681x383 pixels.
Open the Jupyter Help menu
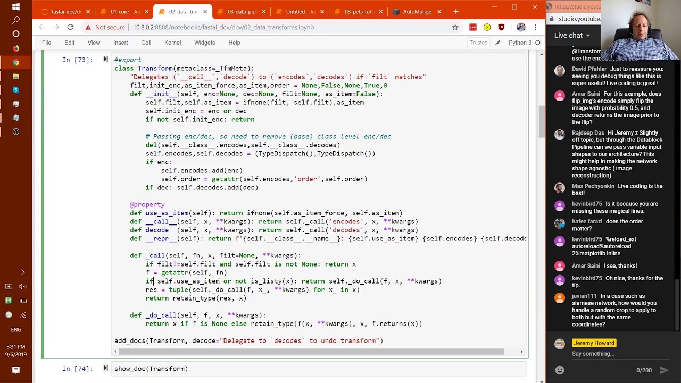pyautogui.click(x=234, y=43)
